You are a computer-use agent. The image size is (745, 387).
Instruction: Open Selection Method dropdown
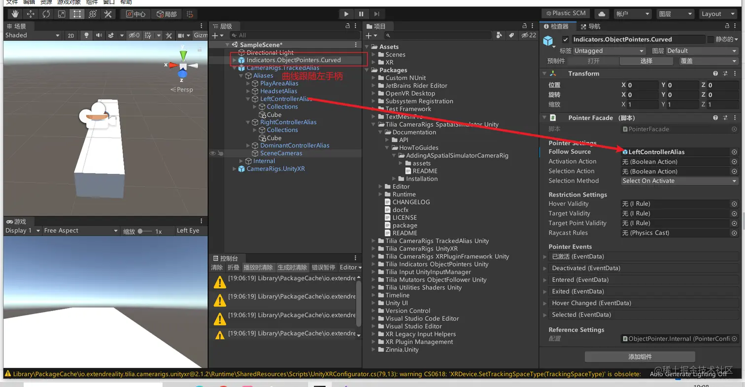(x=679, y=181)
